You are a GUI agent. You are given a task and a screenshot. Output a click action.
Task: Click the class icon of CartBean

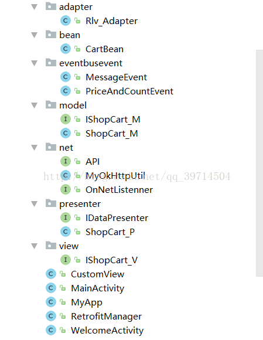(x=66, y=49)
